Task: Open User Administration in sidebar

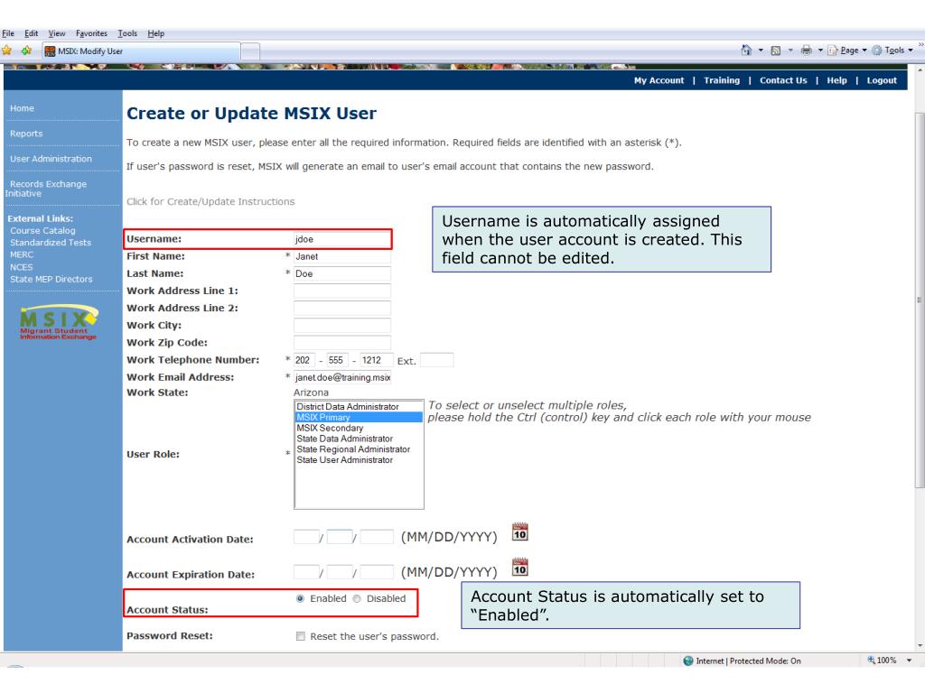Action: tap(51, 159)
